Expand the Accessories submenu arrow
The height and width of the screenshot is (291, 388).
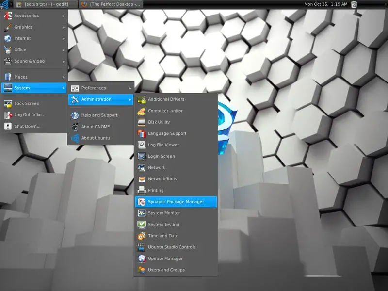pos(64,16)
